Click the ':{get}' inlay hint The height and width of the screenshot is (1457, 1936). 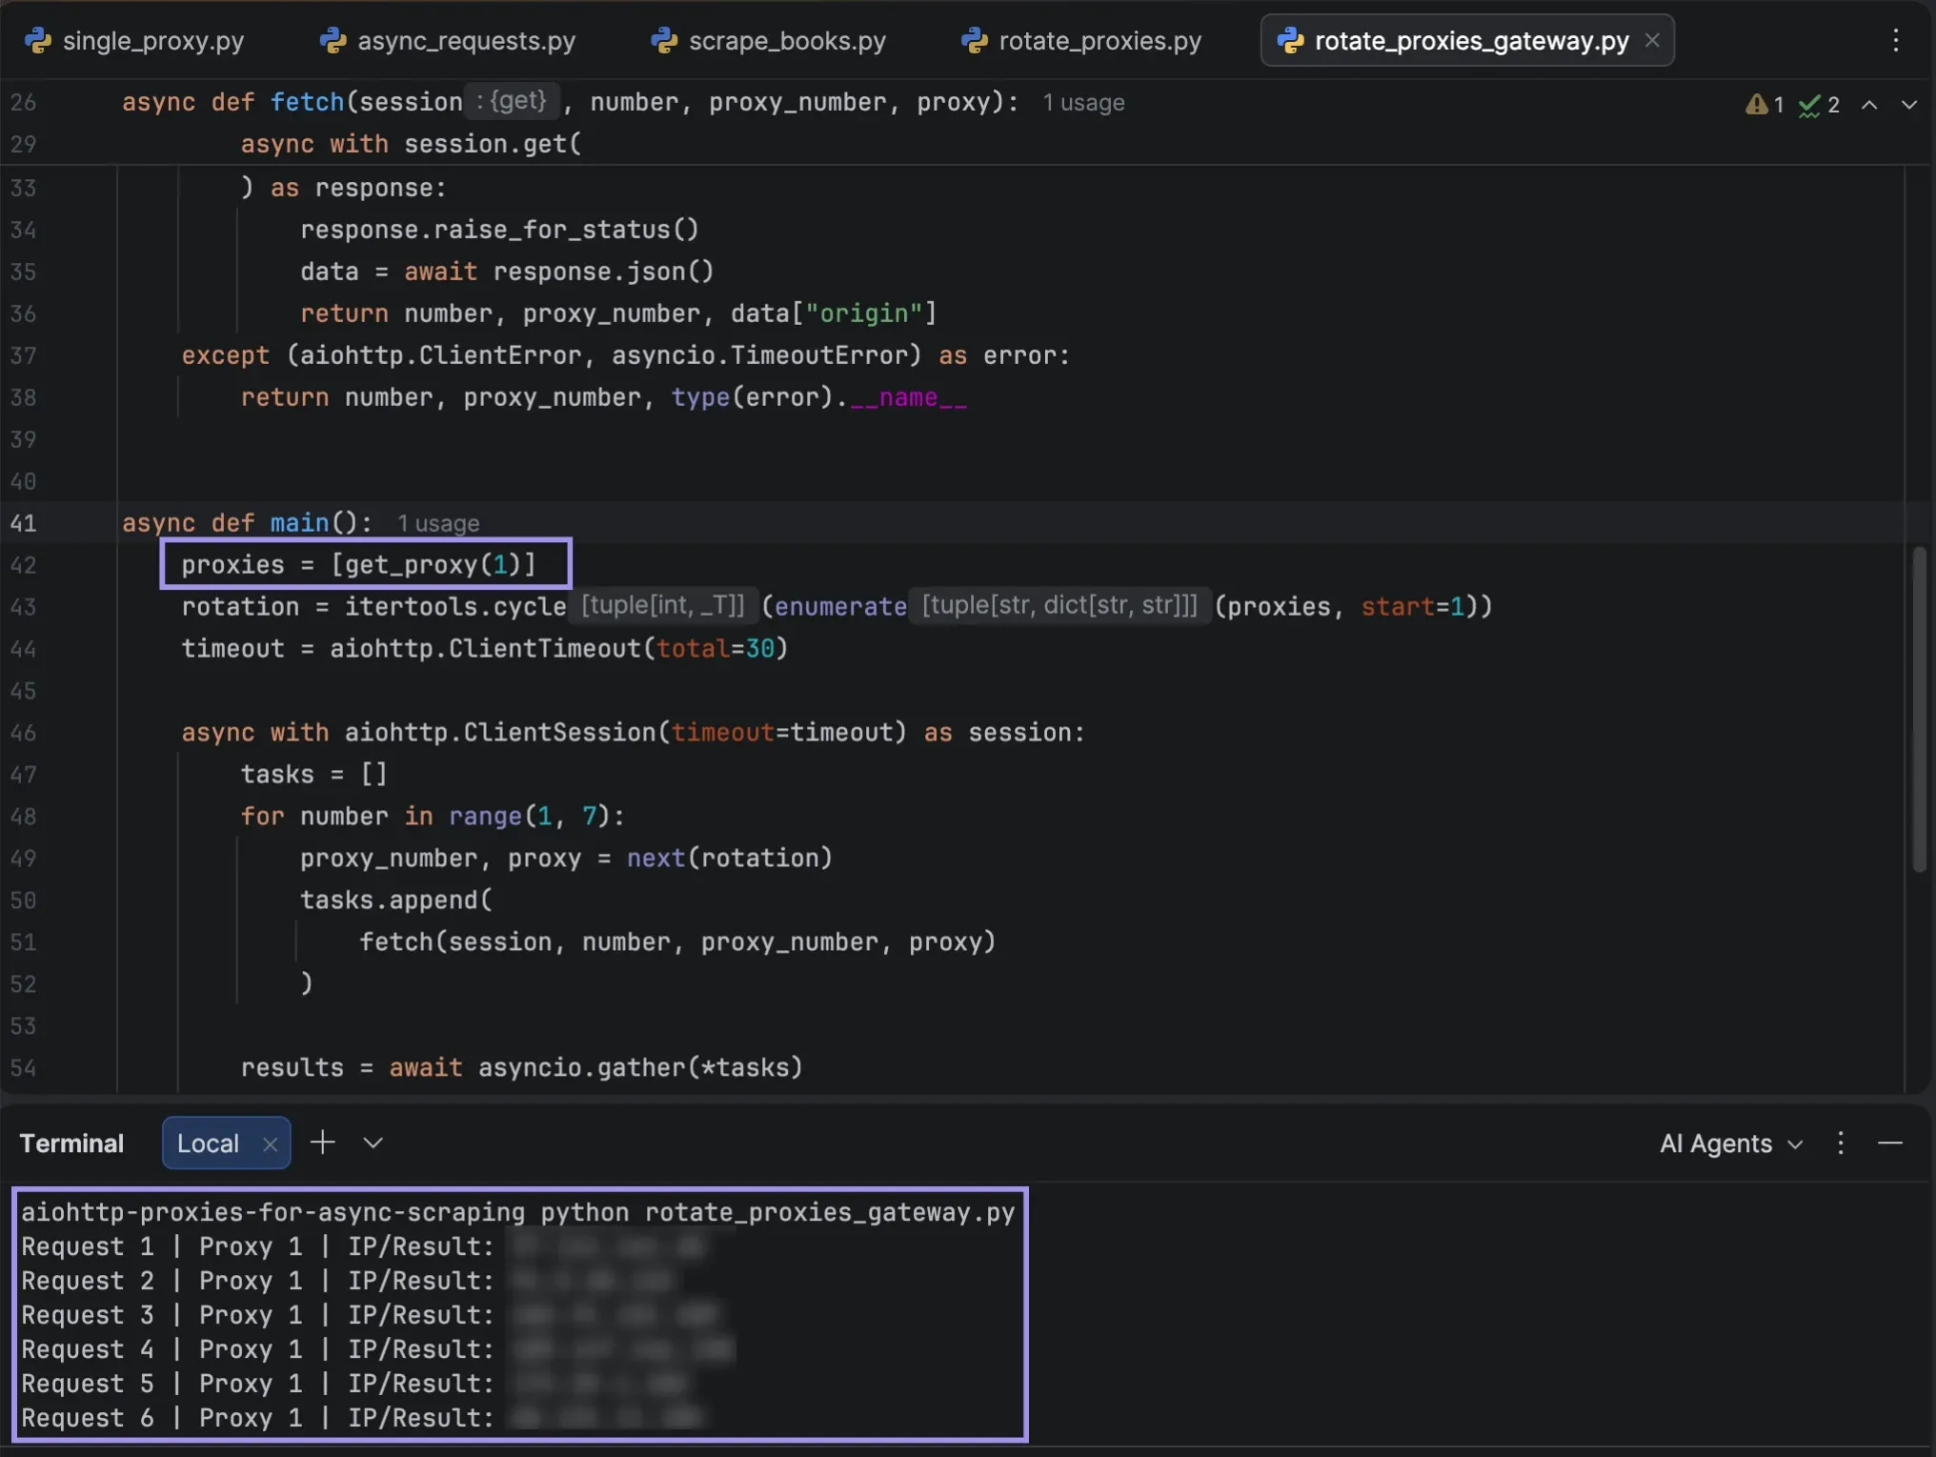point(513,100)
